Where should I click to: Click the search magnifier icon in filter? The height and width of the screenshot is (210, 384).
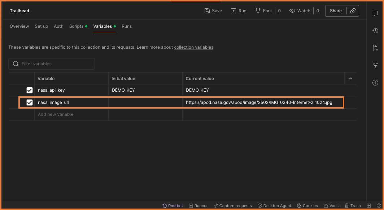[16, 64]
